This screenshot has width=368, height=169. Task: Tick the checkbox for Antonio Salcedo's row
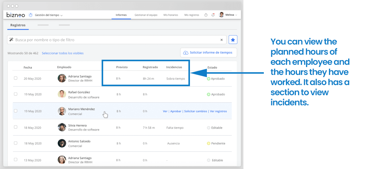(x=16, y=143)
